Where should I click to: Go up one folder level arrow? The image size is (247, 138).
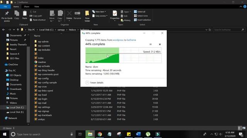tap(18, 30)
